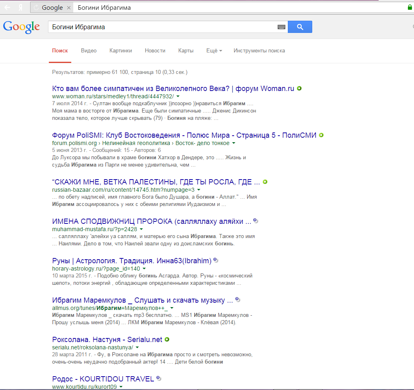Click gray rating icon beside 'ИМЕНА СПОДВИЖНИЦ ПРОРОКА'
Viewport: 414px width, 390px height.
click(x=255, y=221)
